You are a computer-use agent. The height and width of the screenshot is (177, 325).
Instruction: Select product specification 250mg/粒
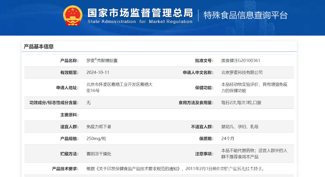coord(96,139)
